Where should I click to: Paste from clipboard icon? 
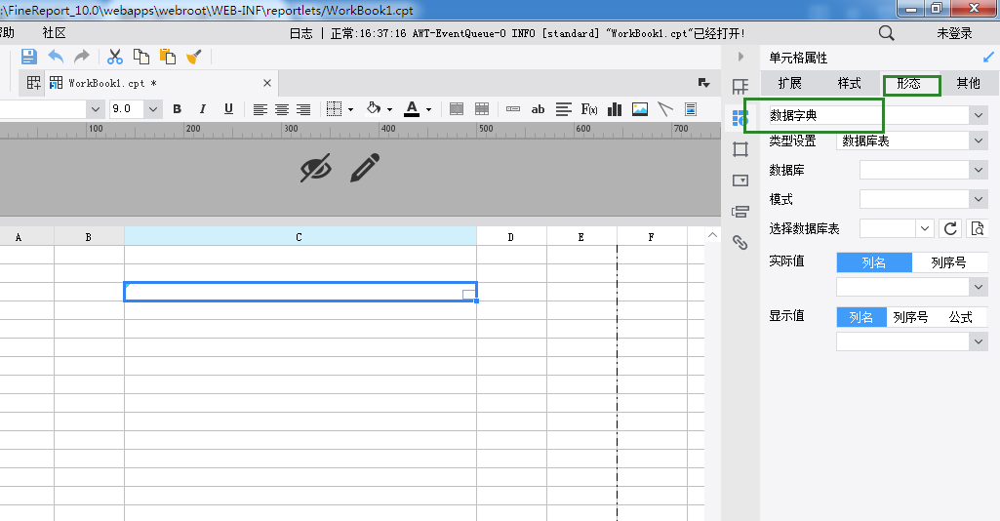point(168,57)
